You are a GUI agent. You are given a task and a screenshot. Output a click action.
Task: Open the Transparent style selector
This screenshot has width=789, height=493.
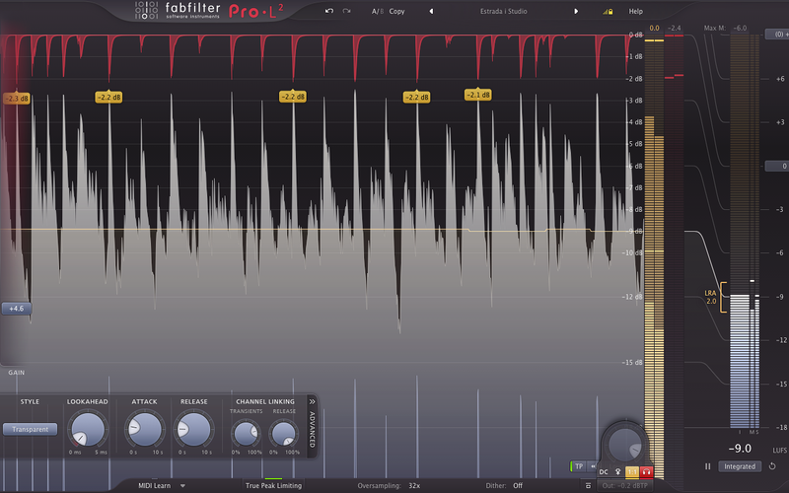click(x=31, y=429)
